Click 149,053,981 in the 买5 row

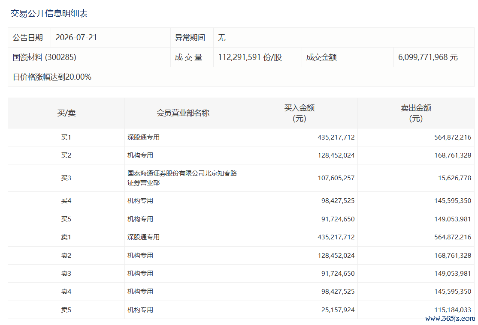tap(453, 219)
